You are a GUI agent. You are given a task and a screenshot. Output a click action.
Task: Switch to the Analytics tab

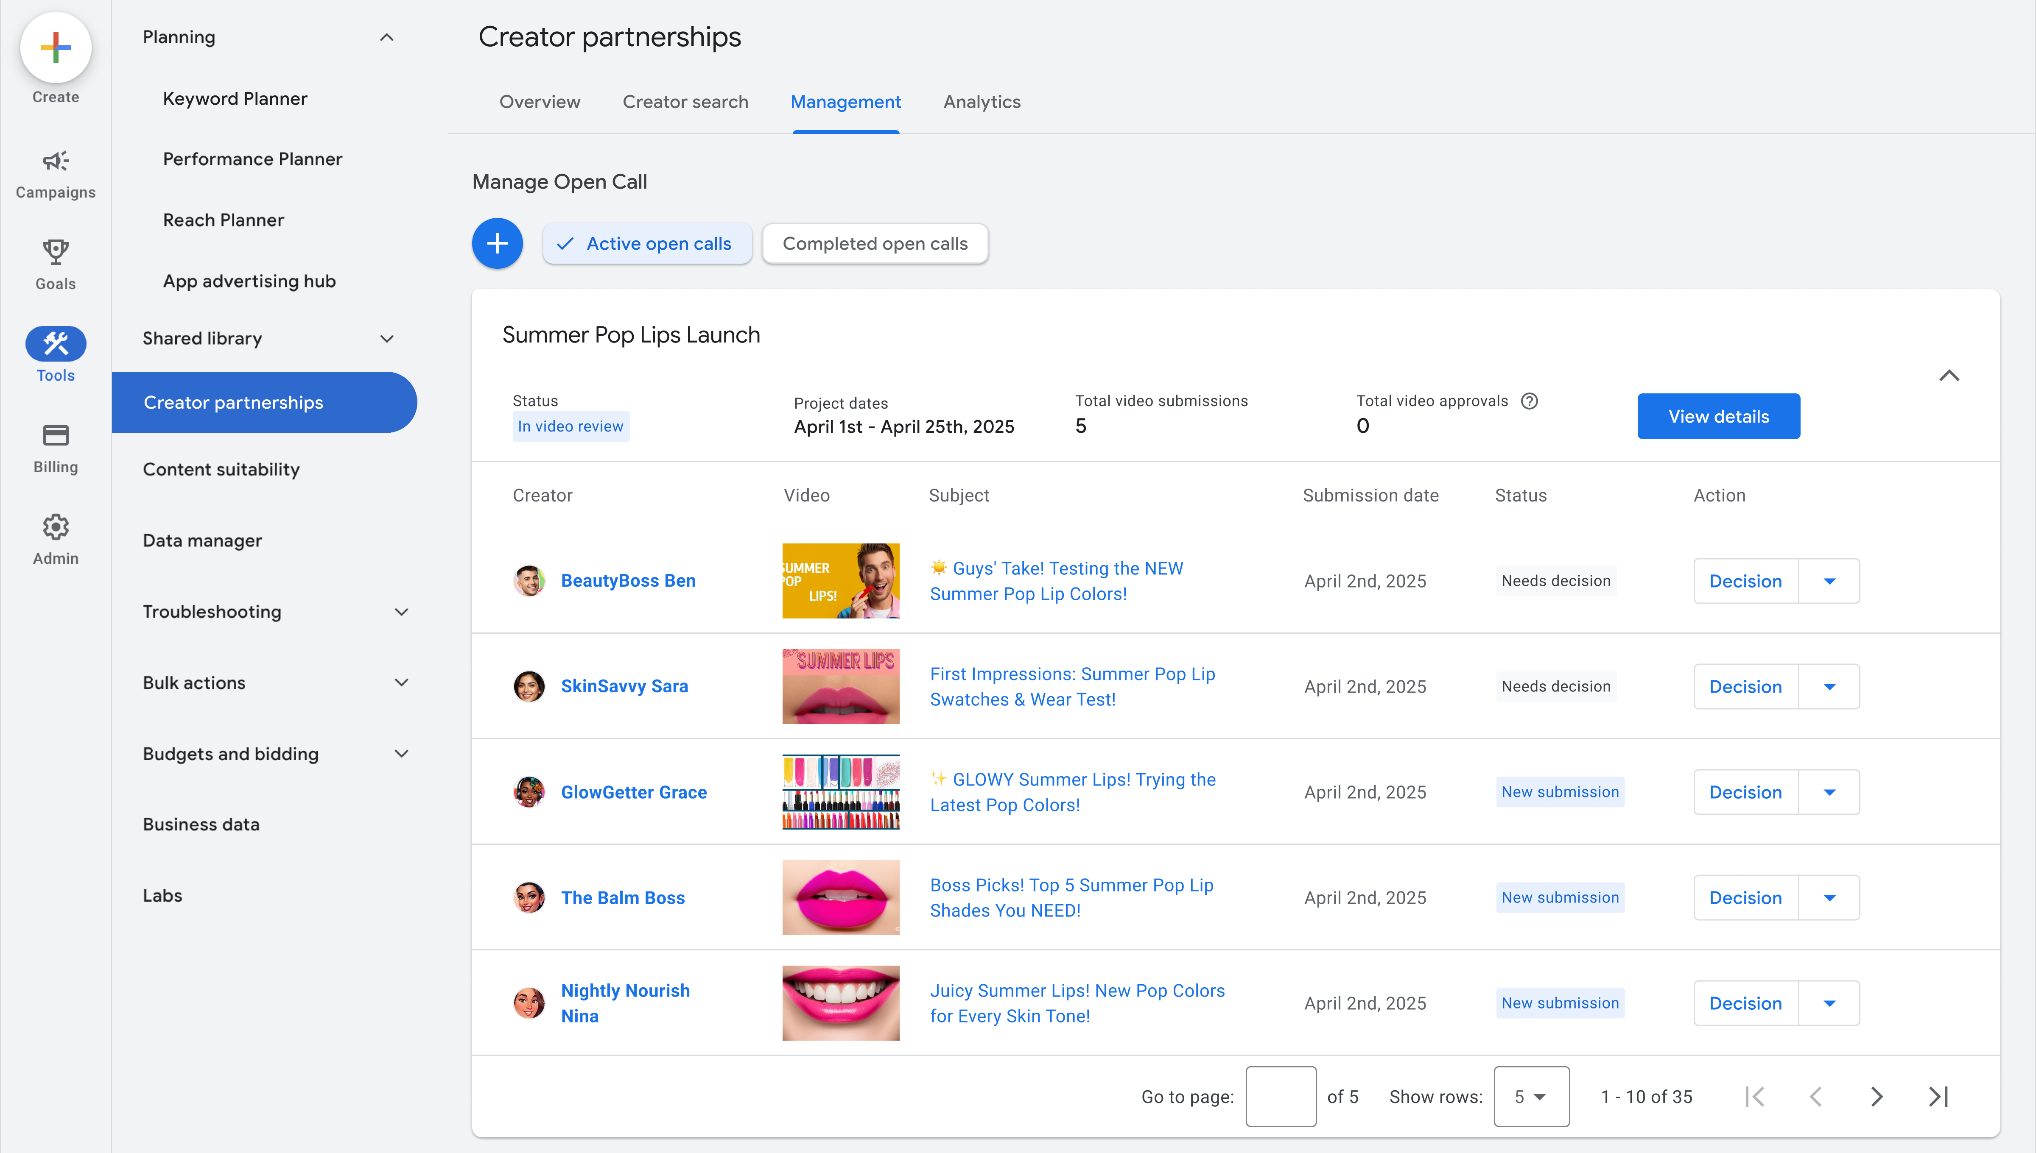tap(982, 102)
